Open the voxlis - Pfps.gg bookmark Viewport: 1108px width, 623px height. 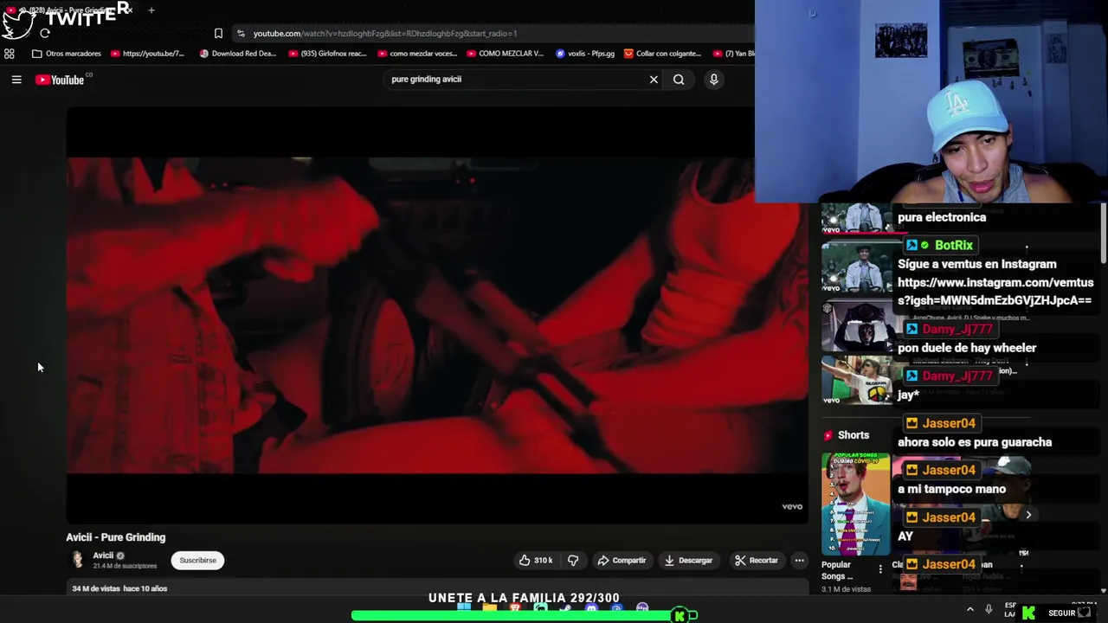585,54
